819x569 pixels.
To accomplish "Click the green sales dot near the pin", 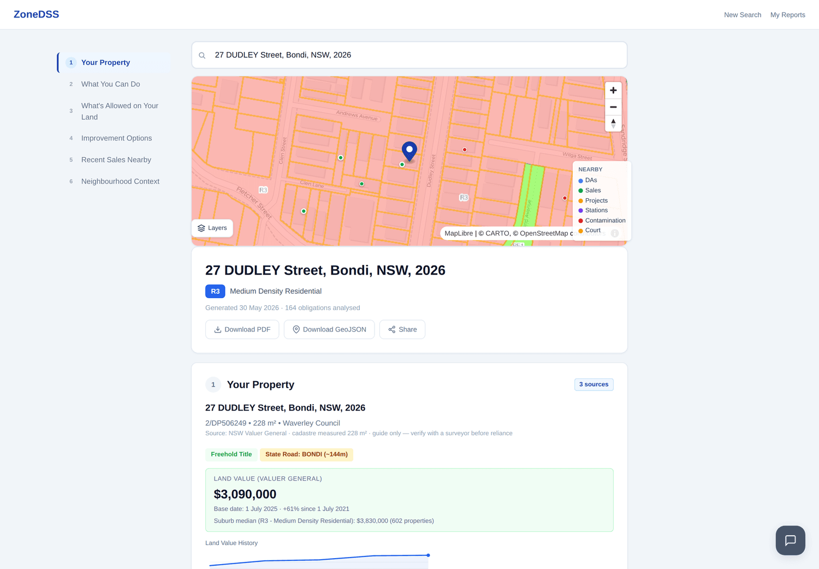I will pos(402,164).
